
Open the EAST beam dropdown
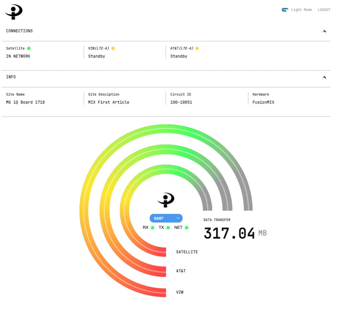(x=166, y=218)
